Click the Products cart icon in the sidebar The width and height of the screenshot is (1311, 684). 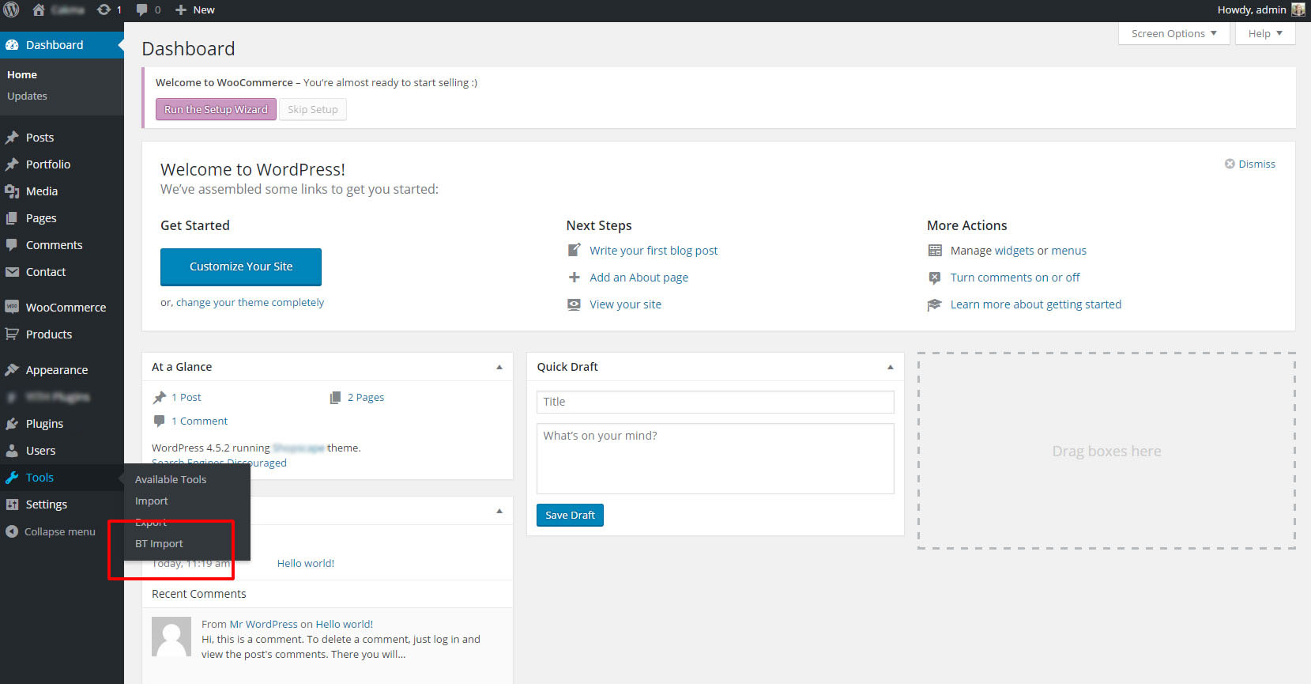point(12,334)
